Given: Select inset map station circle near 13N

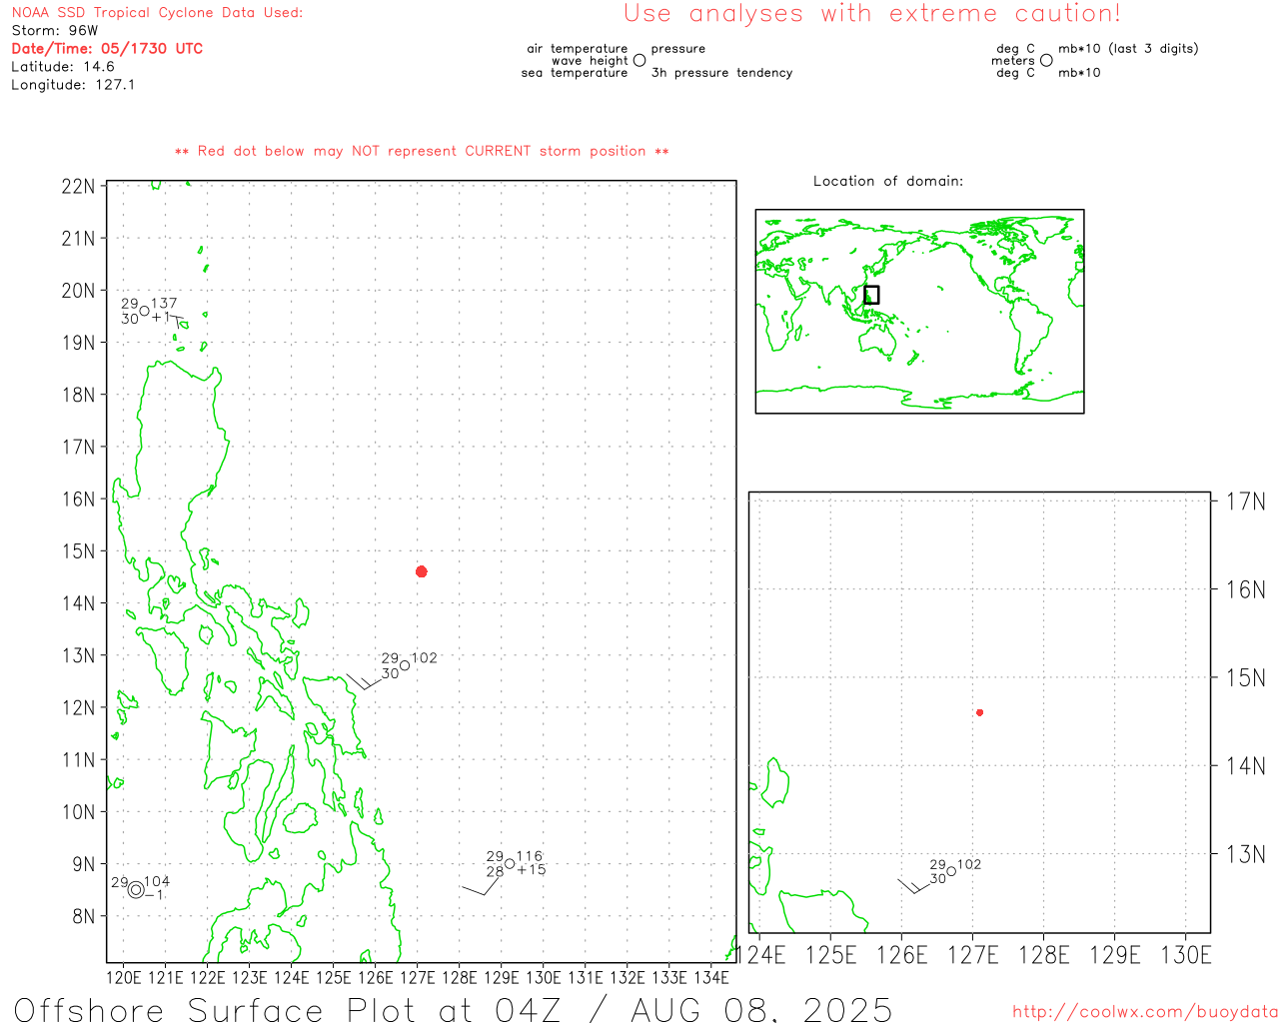Looking at the screenshot, I should [951, 871].
